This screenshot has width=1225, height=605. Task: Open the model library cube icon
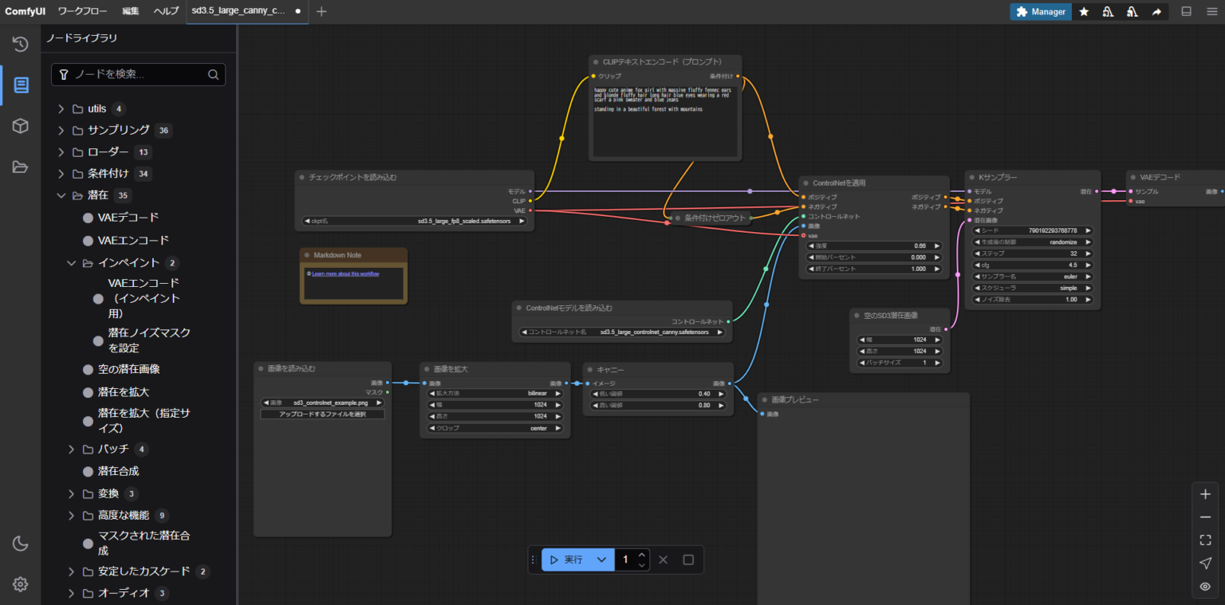pyautogui.click(x=21, y=126)
